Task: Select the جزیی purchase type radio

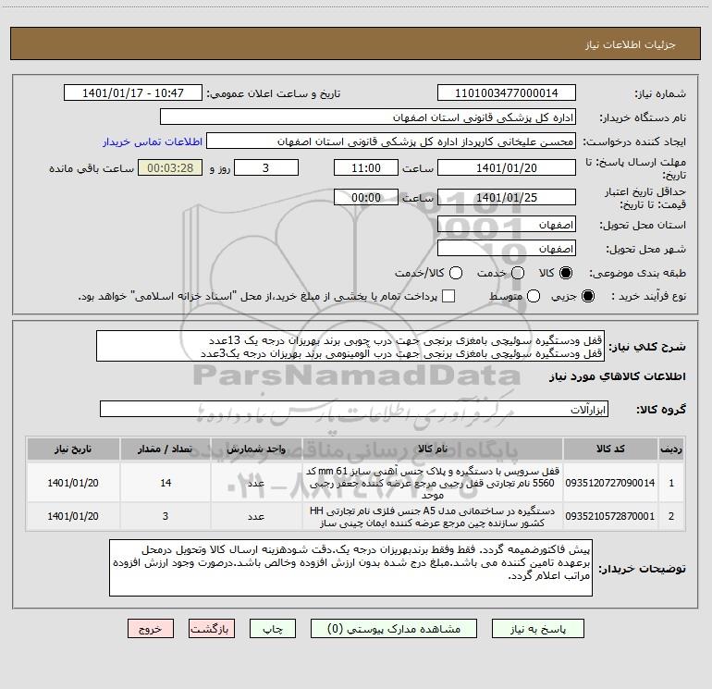Action: 587,296
